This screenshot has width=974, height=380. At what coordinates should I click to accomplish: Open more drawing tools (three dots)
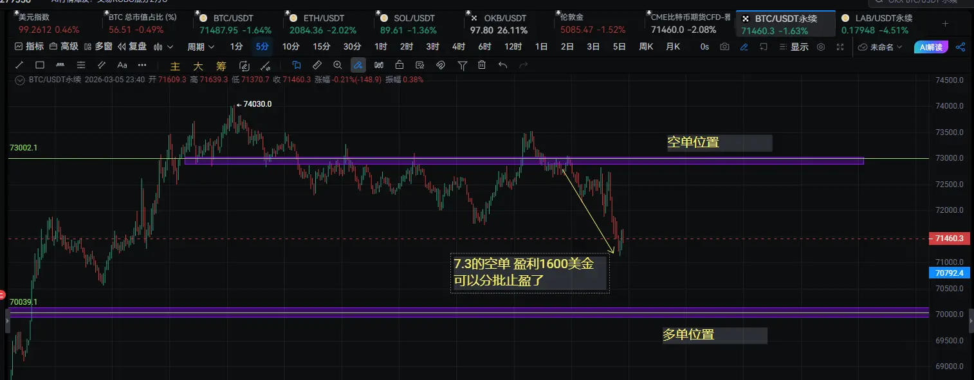[142, 65]
